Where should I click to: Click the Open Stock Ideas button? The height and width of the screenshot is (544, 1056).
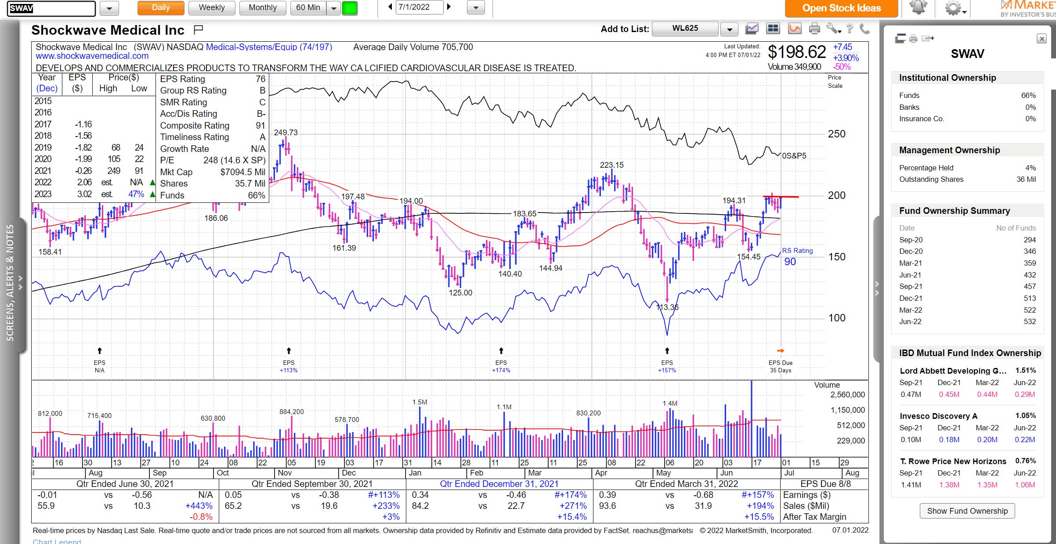[841, 8]
